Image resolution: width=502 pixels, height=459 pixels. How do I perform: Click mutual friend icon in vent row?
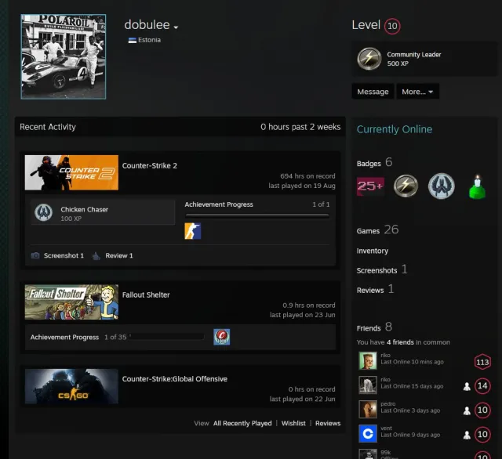click(467, 436)
